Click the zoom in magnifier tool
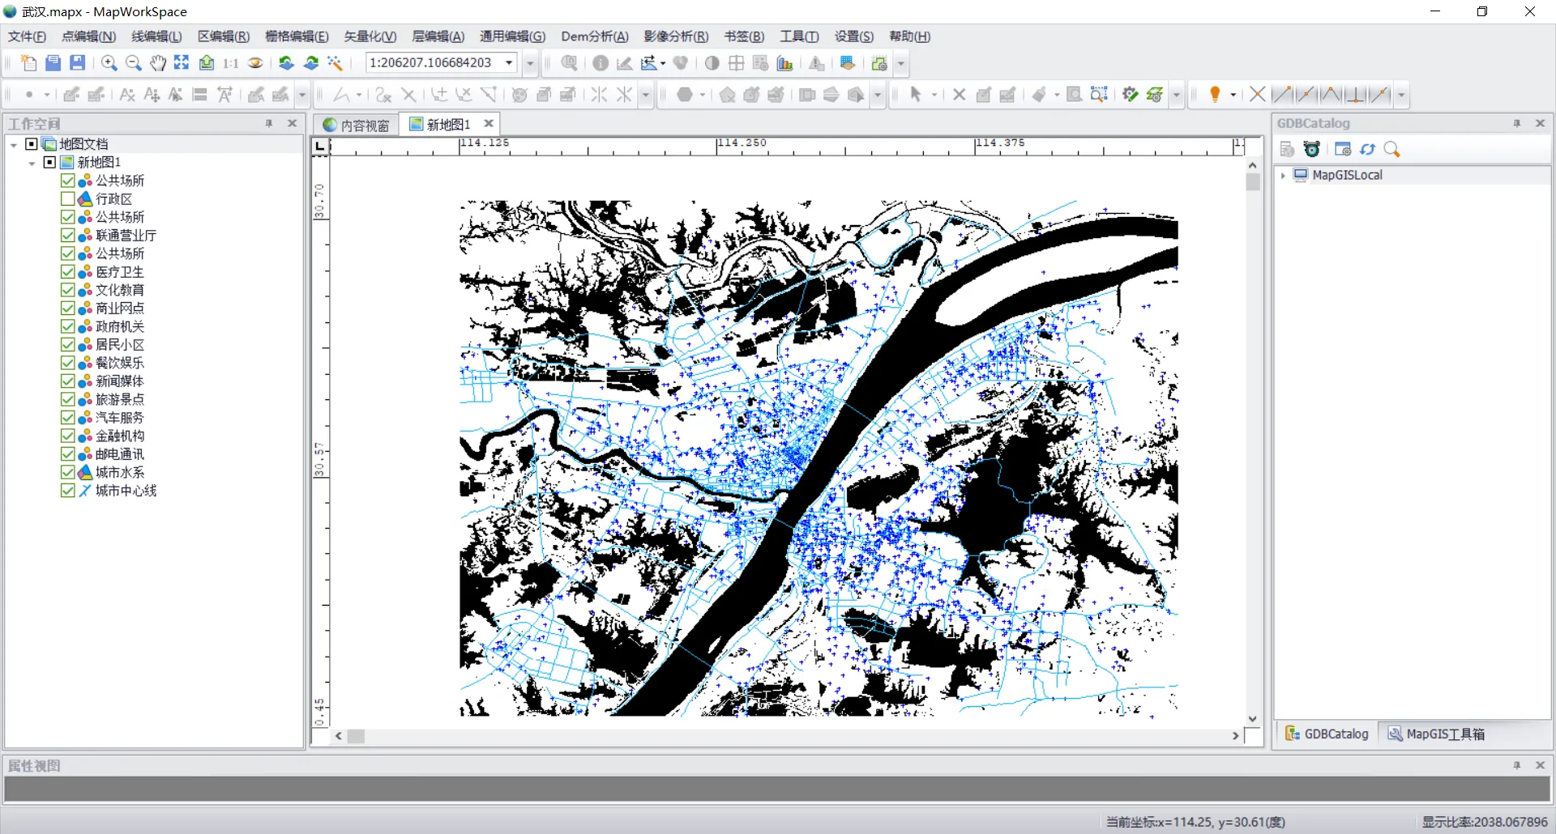 click(109, 63)
